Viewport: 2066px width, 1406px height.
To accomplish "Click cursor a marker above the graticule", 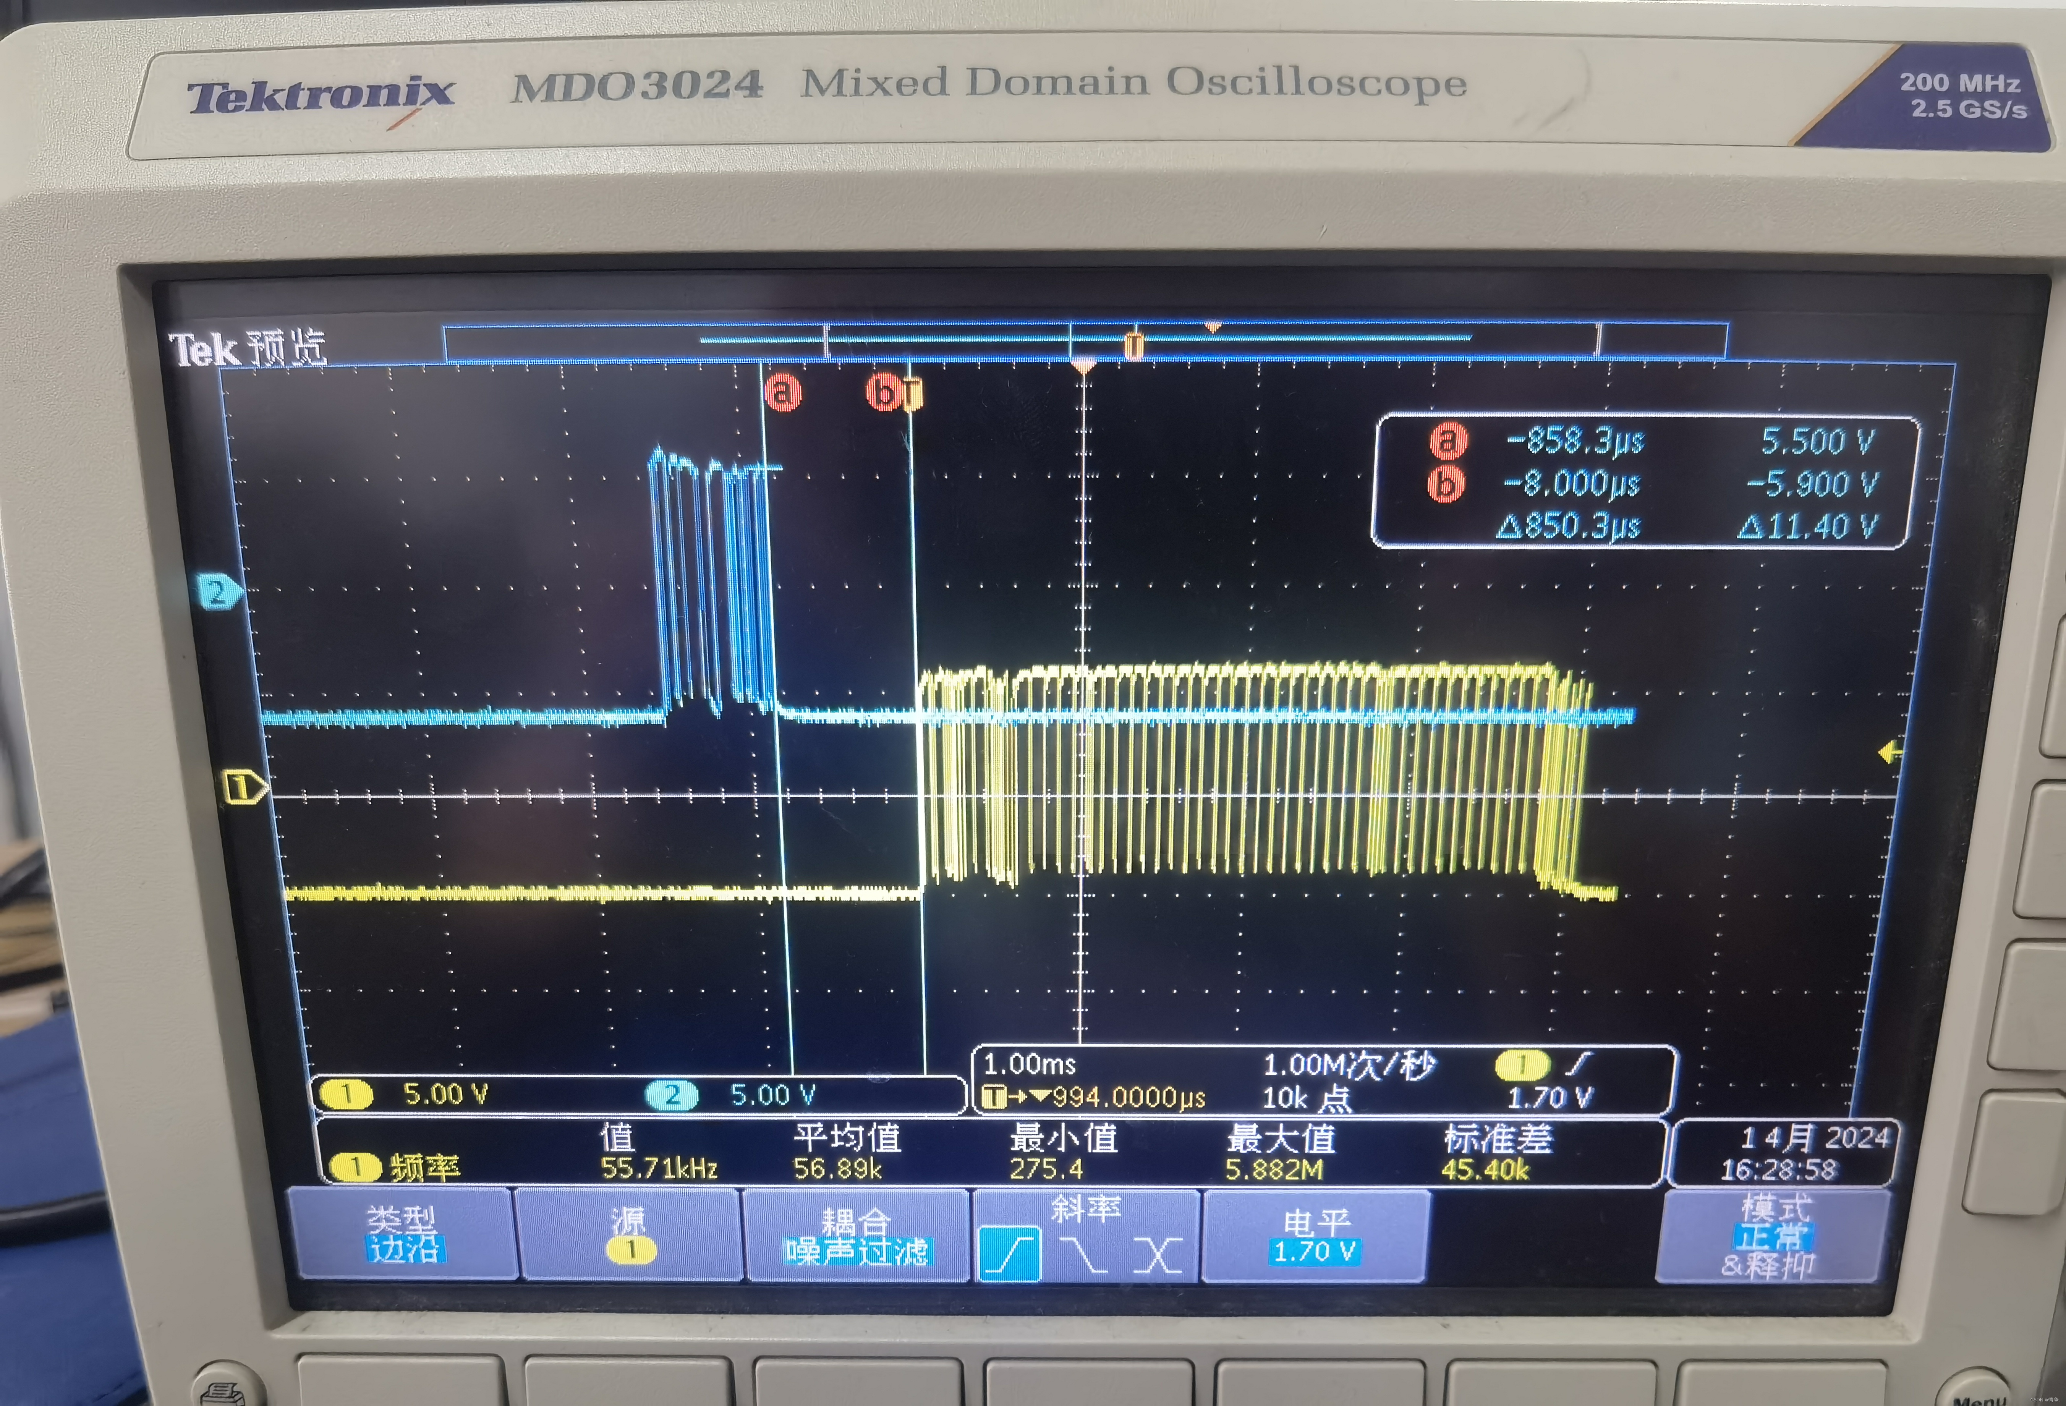I will [782, 392].
